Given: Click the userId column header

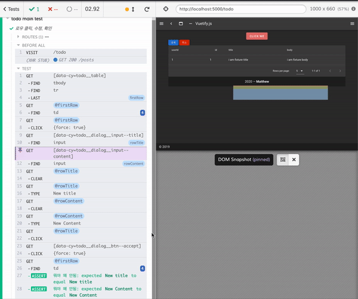Looking at the screenshot, I should [175, 50].
